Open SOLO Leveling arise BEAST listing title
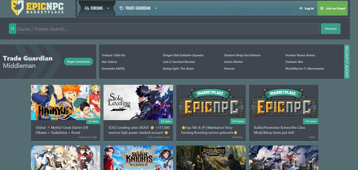Screen dimensions: 358x170 pos(139,130)
